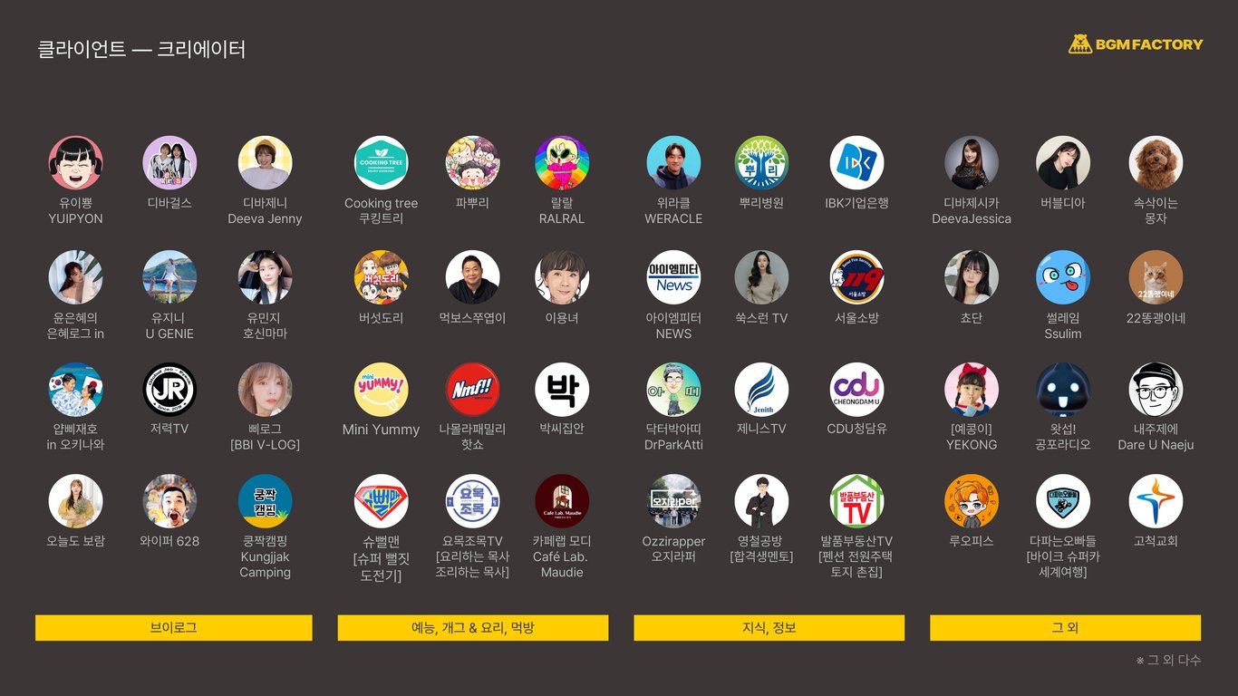Click the 유지니 U GENIE profile photo

tap(169, 277)
